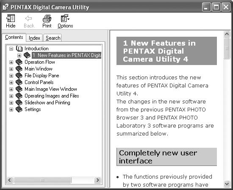Click the book icon beside Slideshow and Printing
Image resolution: width=233 pixels, height=190 pixels.
(x=19, y=103)
